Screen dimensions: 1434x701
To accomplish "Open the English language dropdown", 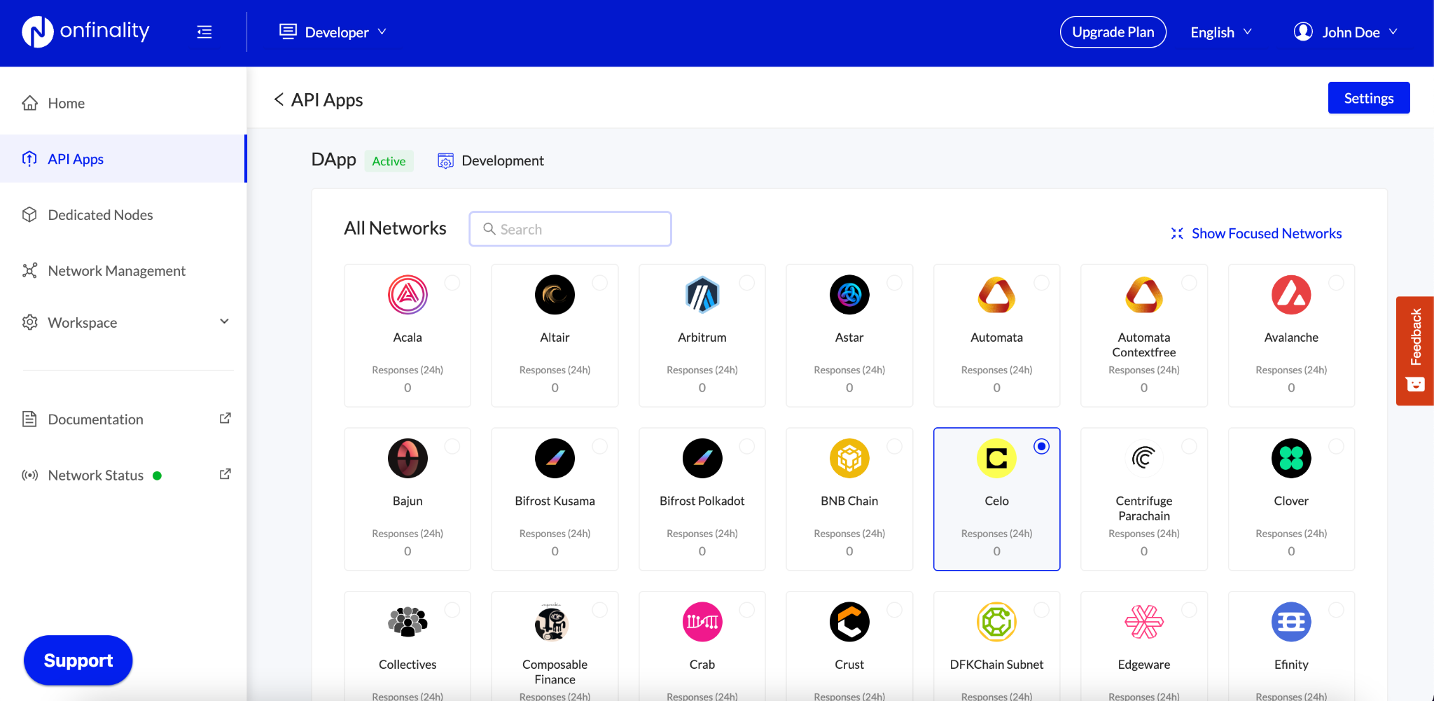I will click(1221, 32).
